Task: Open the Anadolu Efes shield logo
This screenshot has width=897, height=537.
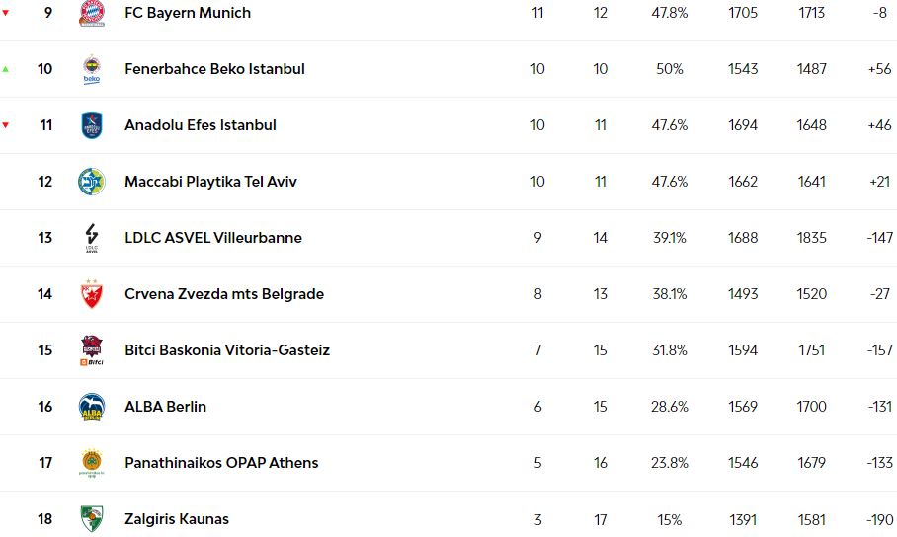Action: 92,125
